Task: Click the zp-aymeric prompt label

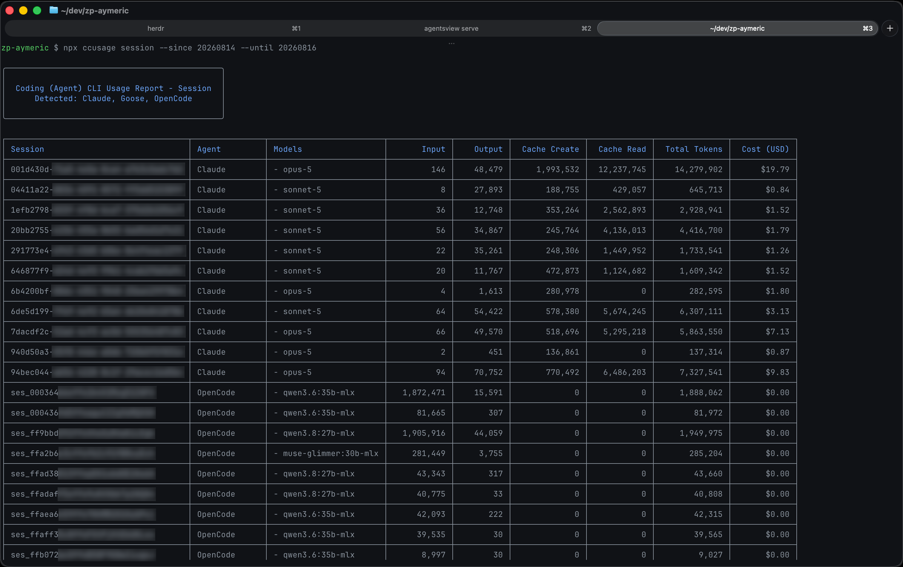Action: 25,48
